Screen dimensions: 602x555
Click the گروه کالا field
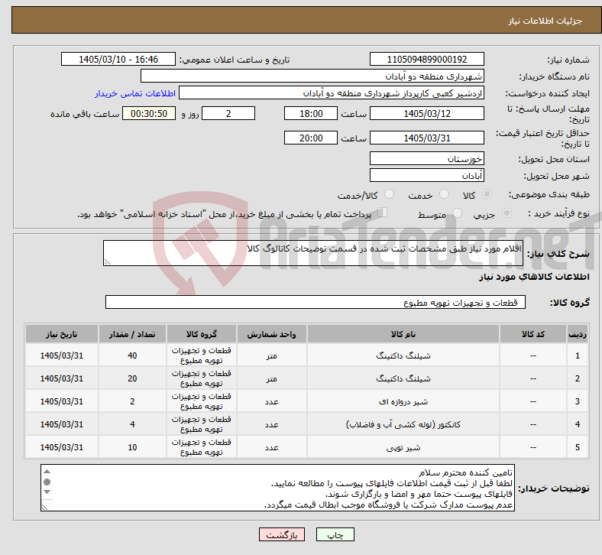coord(316,302)
